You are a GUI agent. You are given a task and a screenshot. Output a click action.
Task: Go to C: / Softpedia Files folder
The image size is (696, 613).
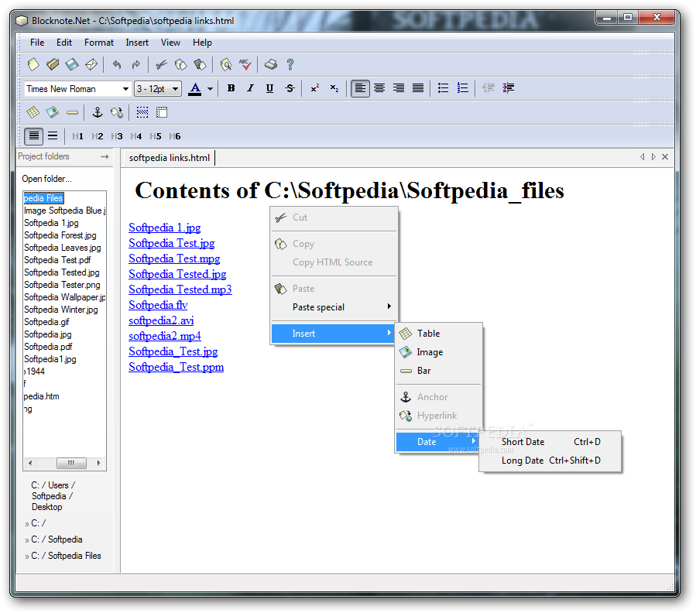[66, 556]
